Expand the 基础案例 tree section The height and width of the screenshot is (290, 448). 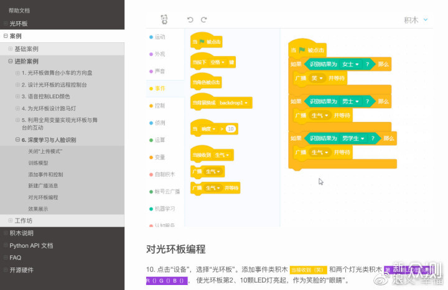10,49
